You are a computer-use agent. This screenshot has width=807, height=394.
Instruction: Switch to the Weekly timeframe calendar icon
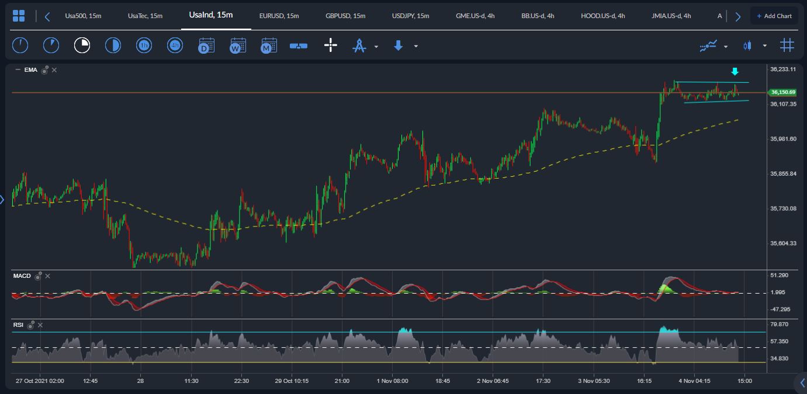[x=238, y=46]
